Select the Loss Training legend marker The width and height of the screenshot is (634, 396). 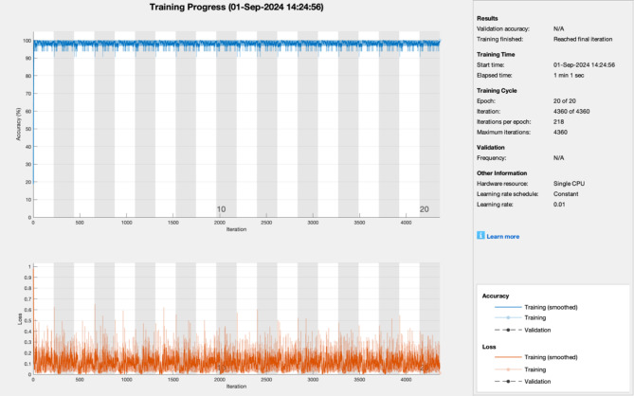[x=508, y=369]
